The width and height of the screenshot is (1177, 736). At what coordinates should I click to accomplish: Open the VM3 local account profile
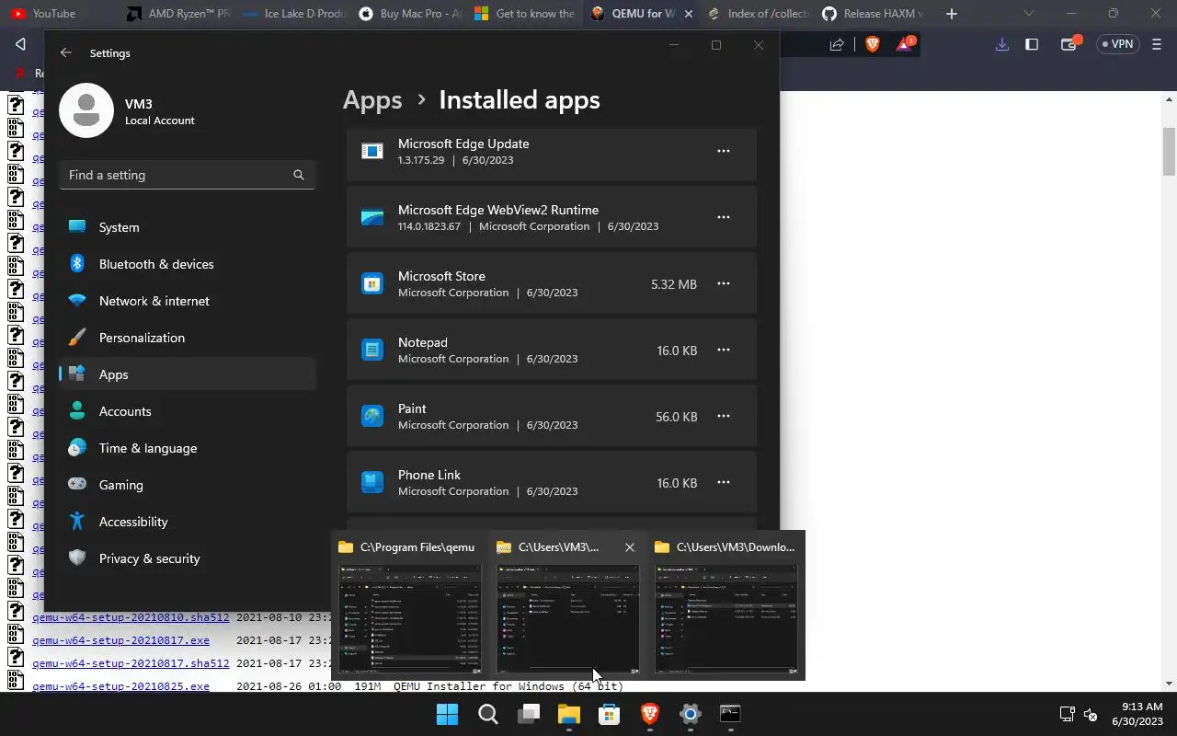coord(127,111)
